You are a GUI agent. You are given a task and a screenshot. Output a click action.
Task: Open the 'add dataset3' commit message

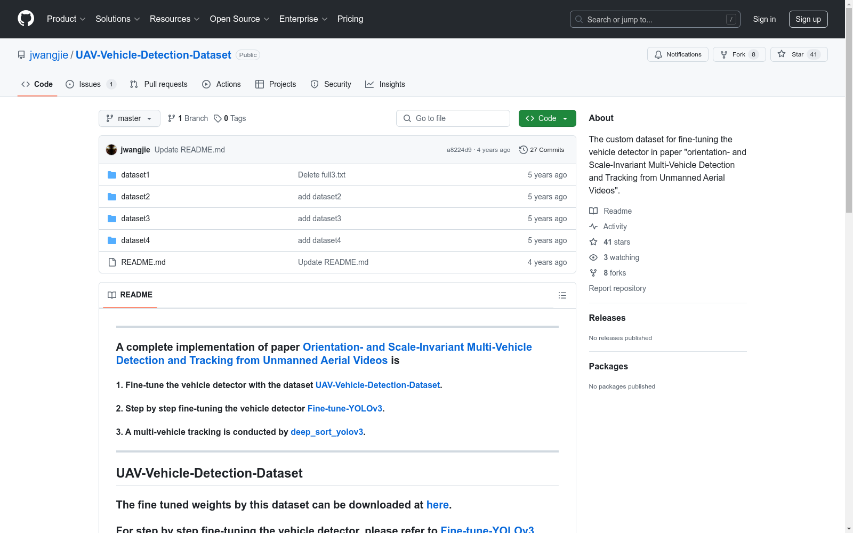click(319, 219)
